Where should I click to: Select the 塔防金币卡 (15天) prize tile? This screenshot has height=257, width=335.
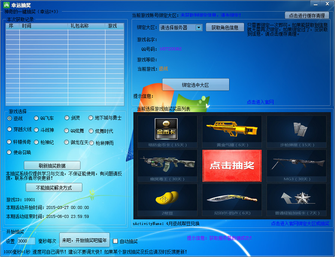point(167,131)
